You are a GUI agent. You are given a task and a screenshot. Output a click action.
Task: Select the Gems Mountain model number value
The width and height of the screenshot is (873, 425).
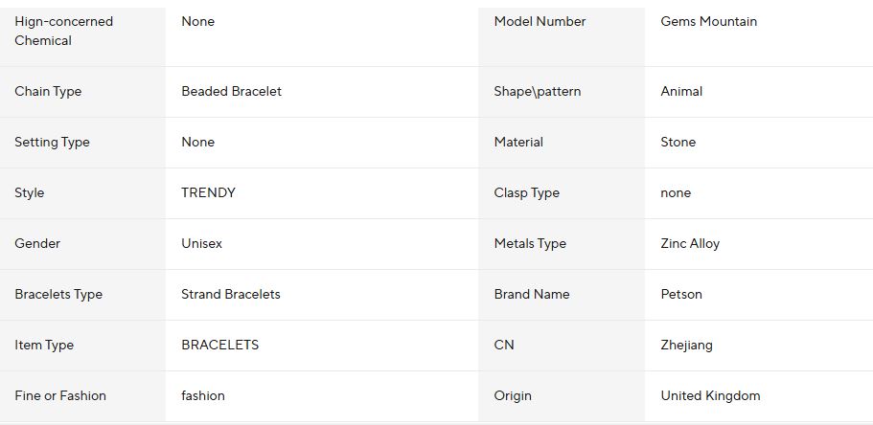pos(708,22)
